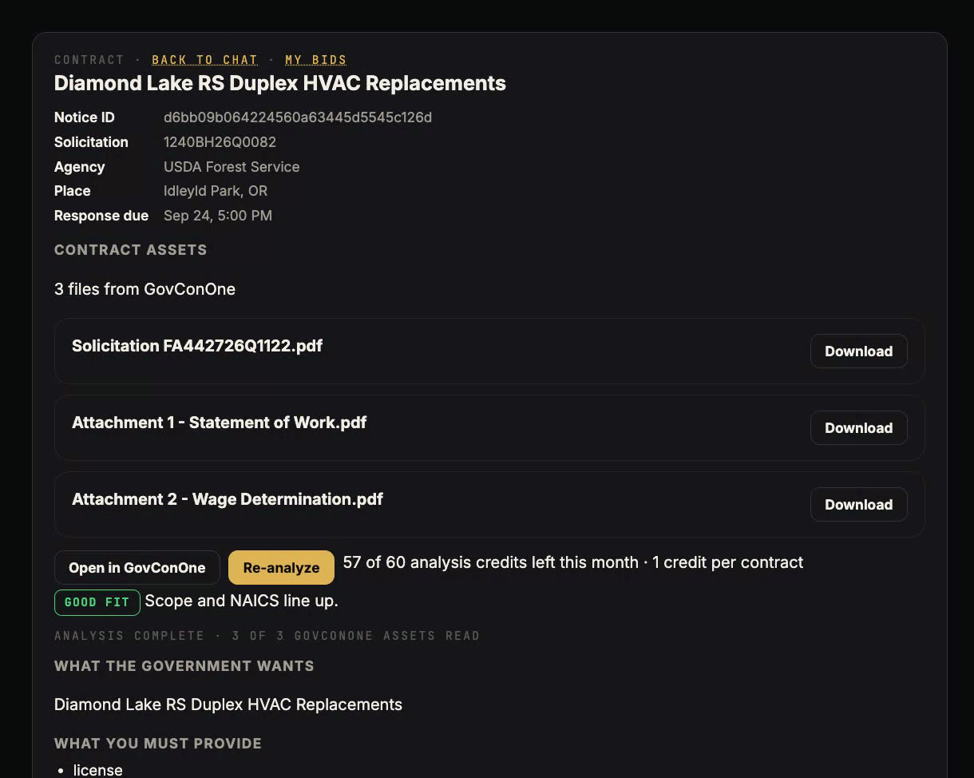Click agency value USDA Forest Service
Image resolution: width=974 pixels, height=778 pixels.
(232, 167)
